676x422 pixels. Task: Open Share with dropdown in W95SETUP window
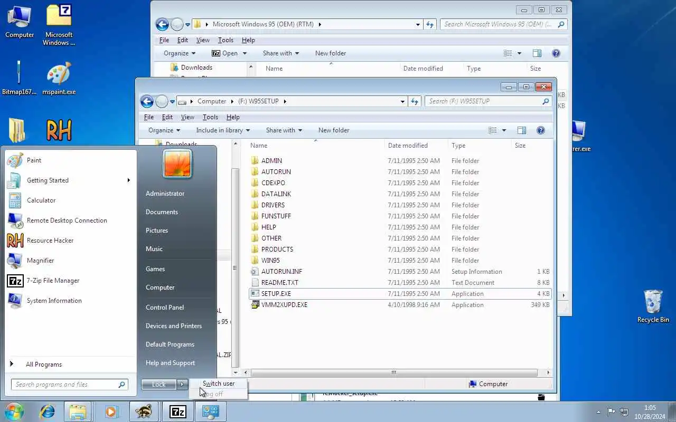pyautogui.click(x=284, y=130)
